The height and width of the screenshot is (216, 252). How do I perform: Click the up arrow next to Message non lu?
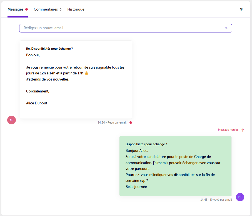tap(243, 130)
